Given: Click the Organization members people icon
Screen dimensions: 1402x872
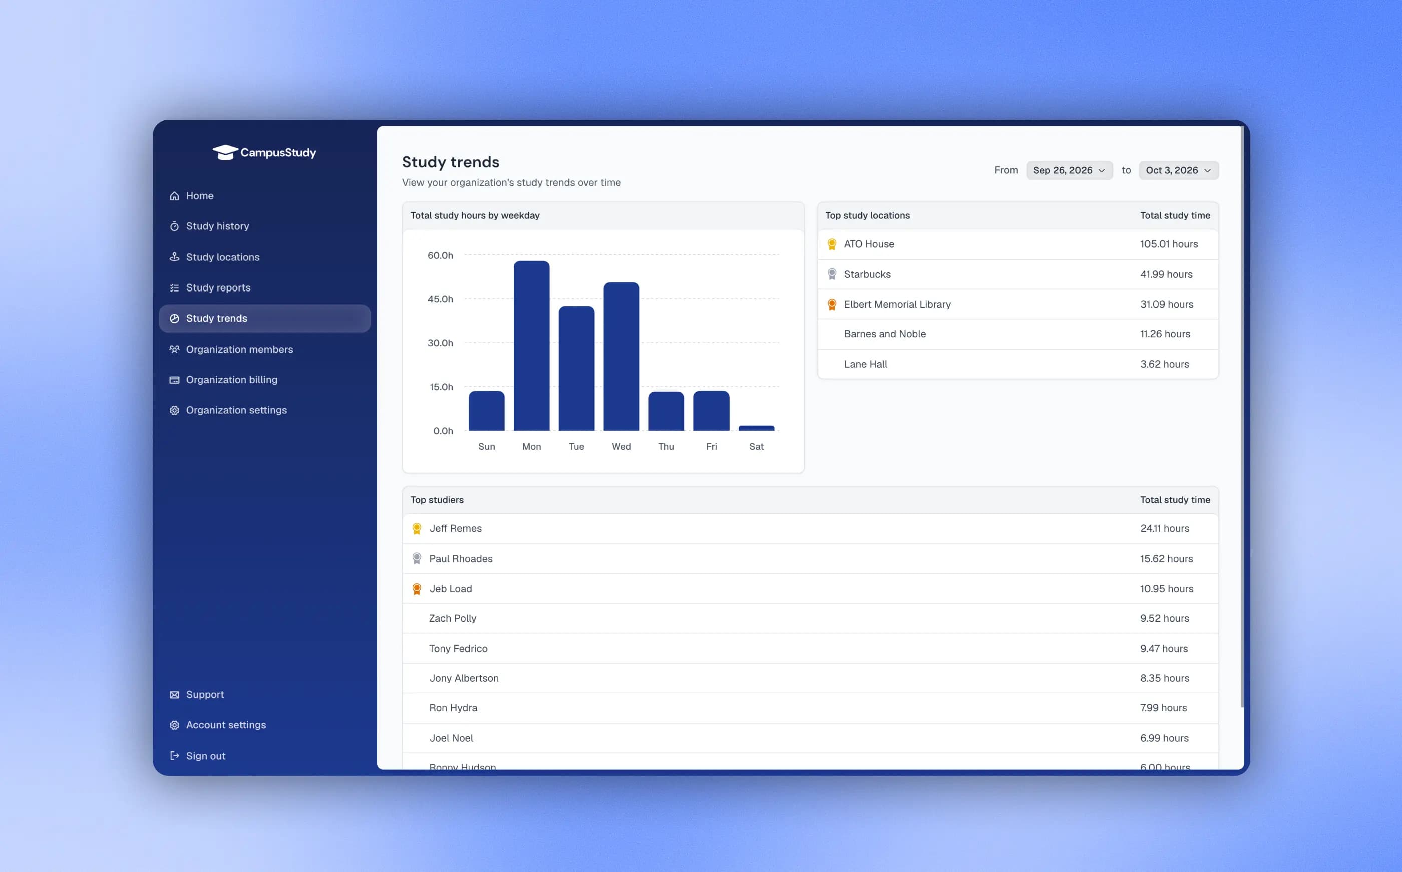Looking at the screenshot, I should [x=175, y=349].
